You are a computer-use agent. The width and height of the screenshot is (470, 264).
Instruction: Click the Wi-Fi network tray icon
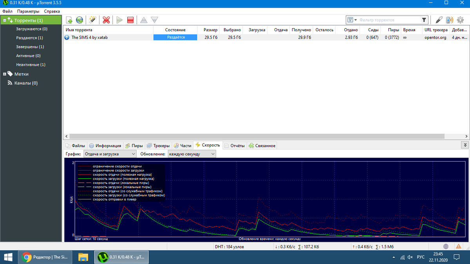coord(402,257)
